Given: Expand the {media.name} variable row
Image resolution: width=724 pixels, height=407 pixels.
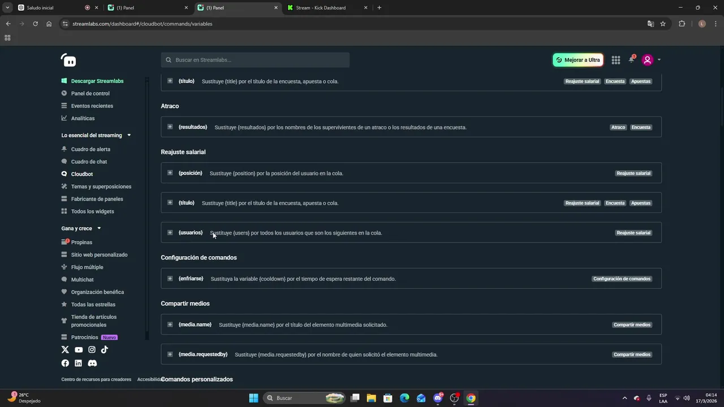Looking at the screenshot, I should tap(170, 324).
